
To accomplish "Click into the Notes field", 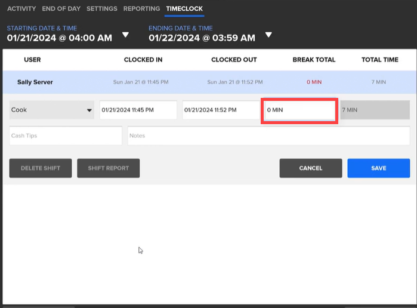I will [268, 135].
